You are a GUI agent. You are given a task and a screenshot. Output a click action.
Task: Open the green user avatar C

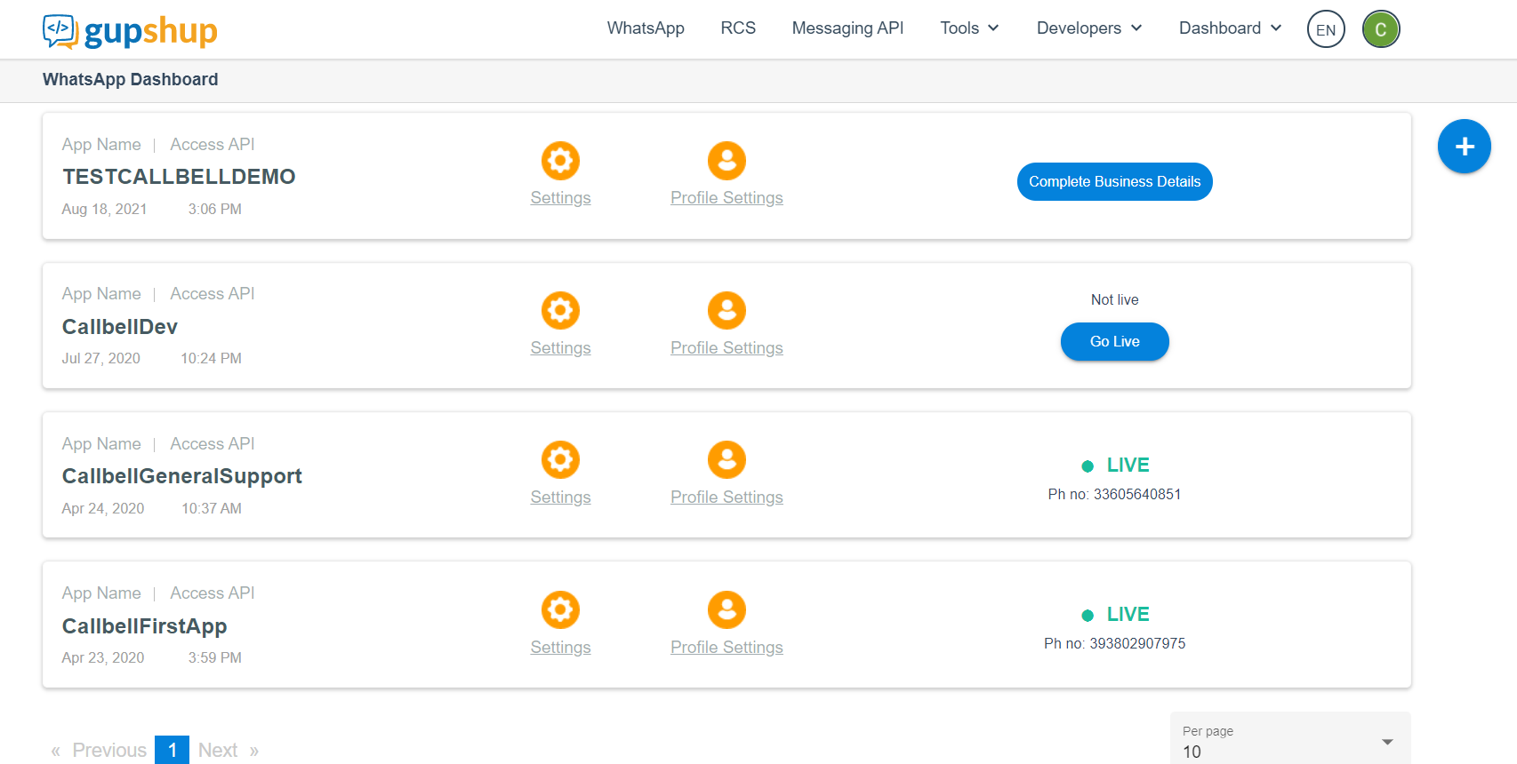point(1381,29)
